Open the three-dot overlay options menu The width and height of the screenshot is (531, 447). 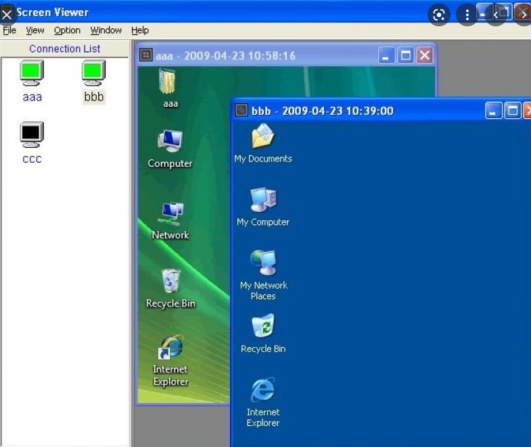pyautogui.click(x=467, y=15)
